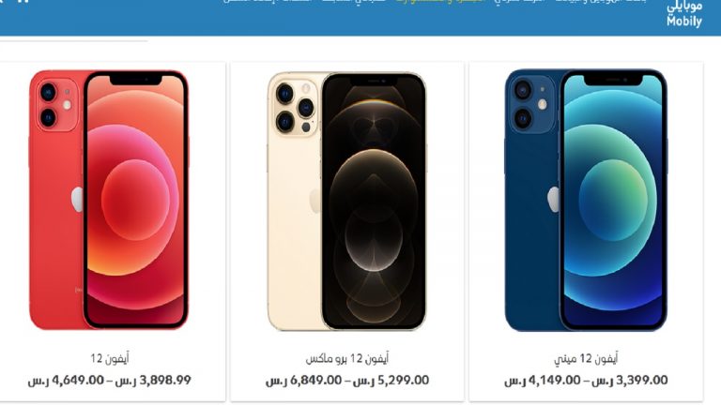Click the Apple logo on the red iPhone

point(77,200)
